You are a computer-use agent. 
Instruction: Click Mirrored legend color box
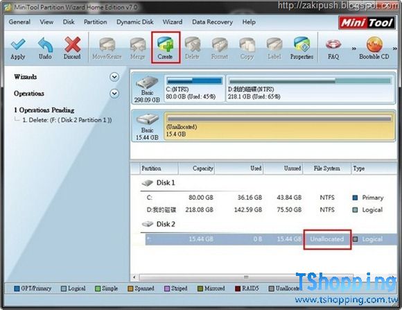(x=200, y=289)
